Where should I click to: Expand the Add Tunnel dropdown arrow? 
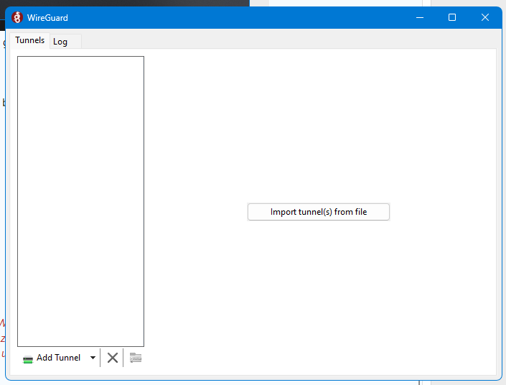[93, 358]
